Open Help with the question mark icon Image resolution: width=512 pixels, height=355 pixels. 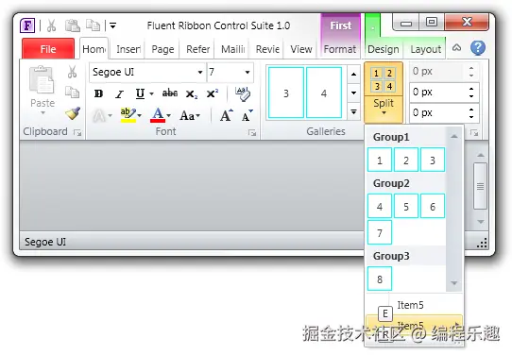477,48
